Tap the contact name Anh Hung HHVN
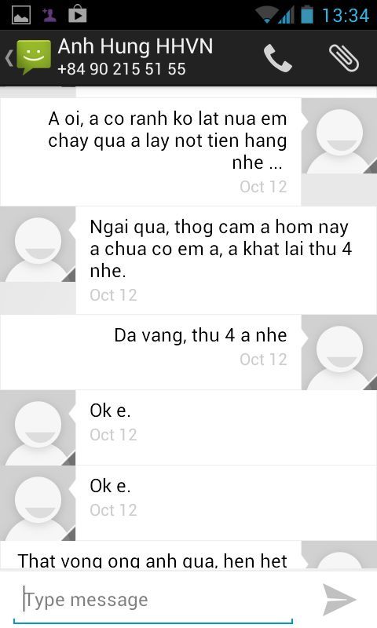377x628 pixels. pyautogui.click(x=135, y=46)
